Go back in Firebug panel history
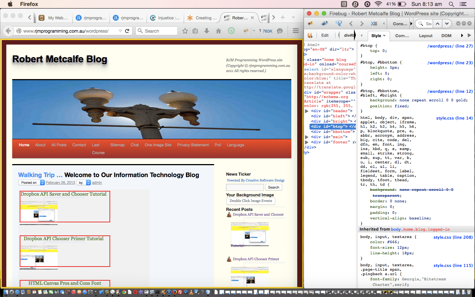Image resolution: width=475 pixels, height=297 pixels. pyautogui.click(x=351, y=23)
